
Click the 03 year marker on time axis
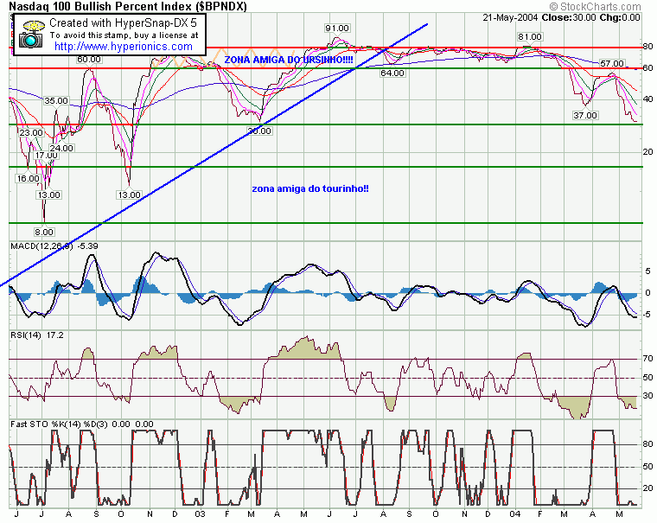[x=201, y=514]
